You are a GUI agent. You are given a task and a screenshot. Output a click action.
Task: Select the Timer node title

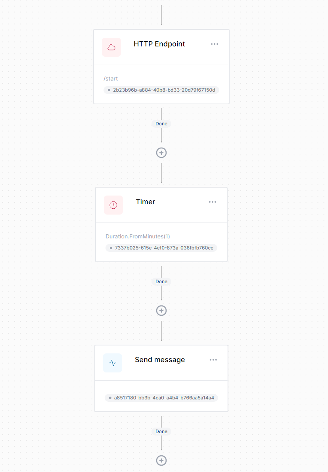point(145,202)
